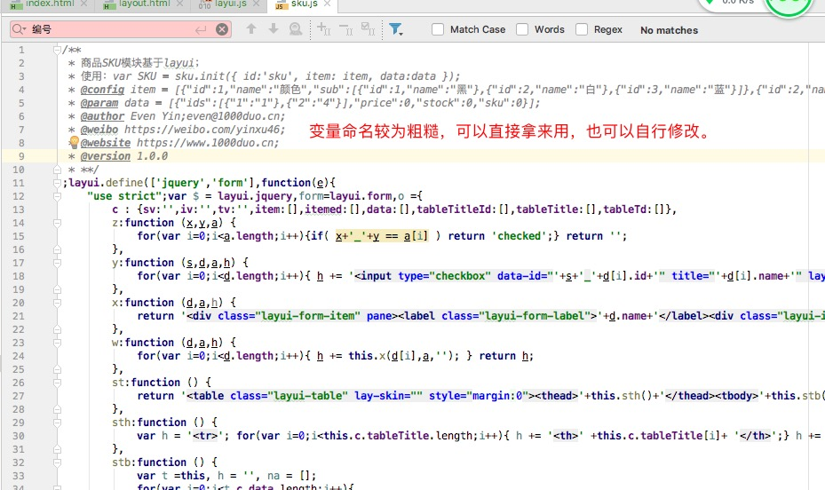Select the sku.js tab
This screenshot has height=490, width=825.
click(x=305, y=4)
